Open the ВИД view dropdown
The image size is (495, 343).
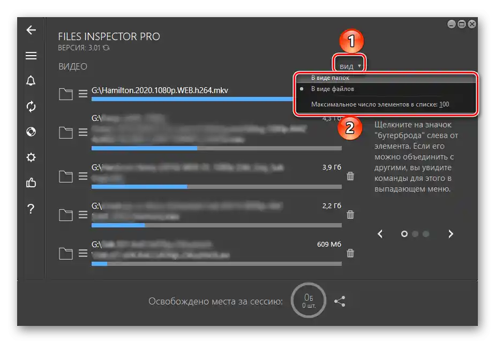pos(349,66)
